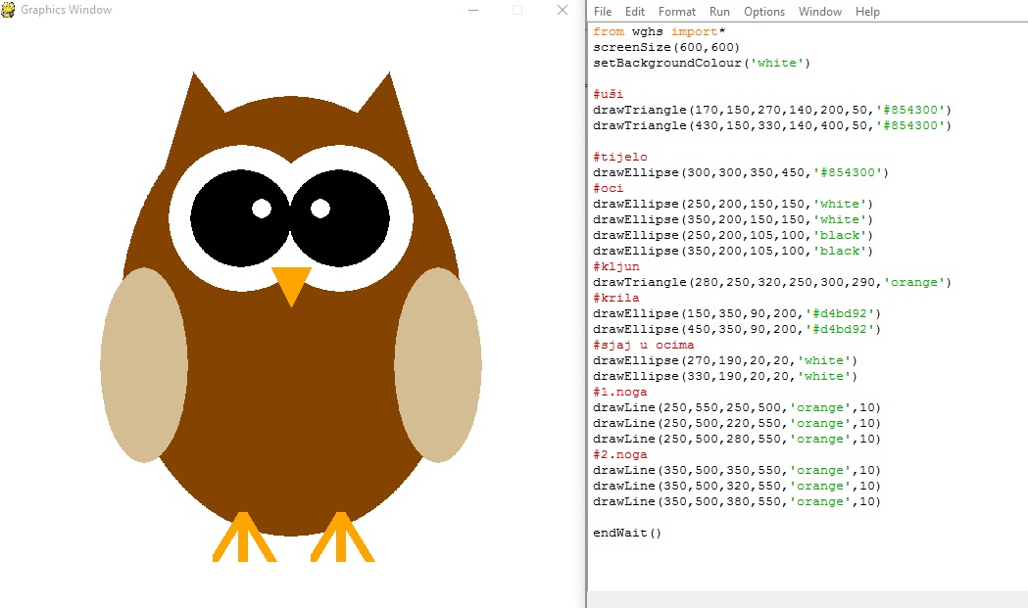This screenshot has height=608, width=1028.
Task: Open the Edit menu
Action: 635,11
